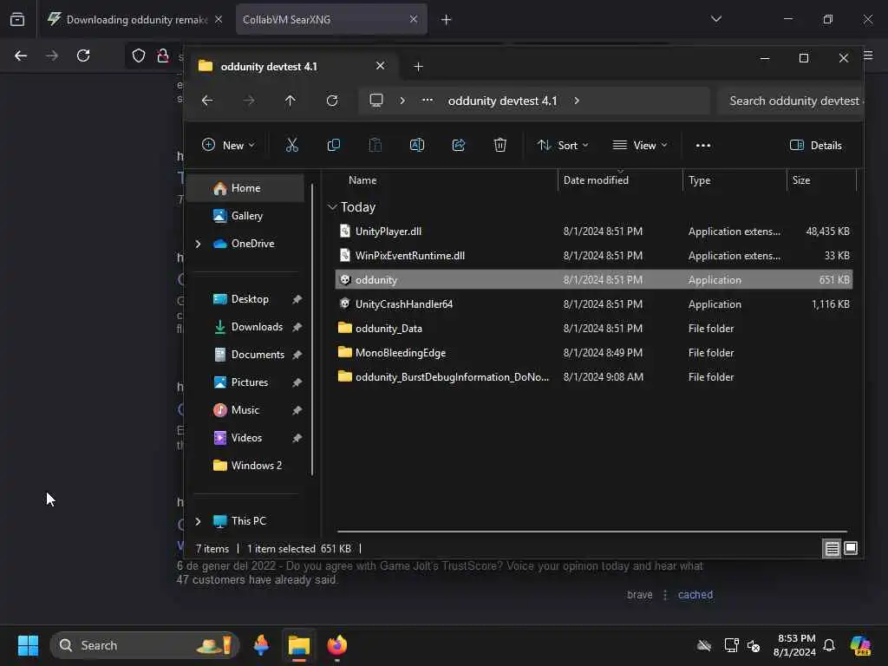The width and height of the screenshot is (888, 666).
Task: Expand chevron after PC icon in address bar
Action: pyautogui.click(x=402, y=101)
